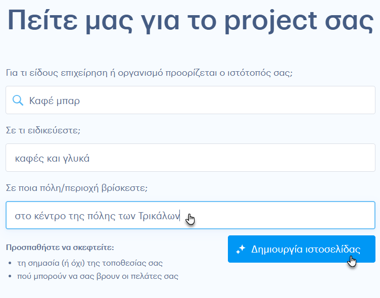Viewport: 380px width, 298px height.
Task: Click the hint about σημασία της τοποθεσίας σας
Action: (90, 263)
